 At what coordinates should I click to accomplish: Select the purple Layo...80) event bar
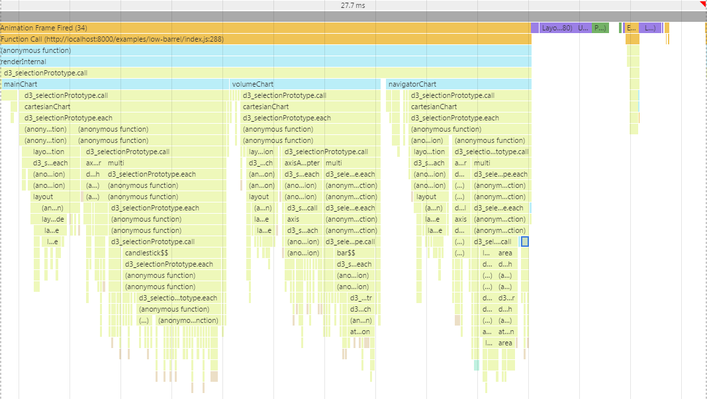pyautogui.click(x=557, y=28)
